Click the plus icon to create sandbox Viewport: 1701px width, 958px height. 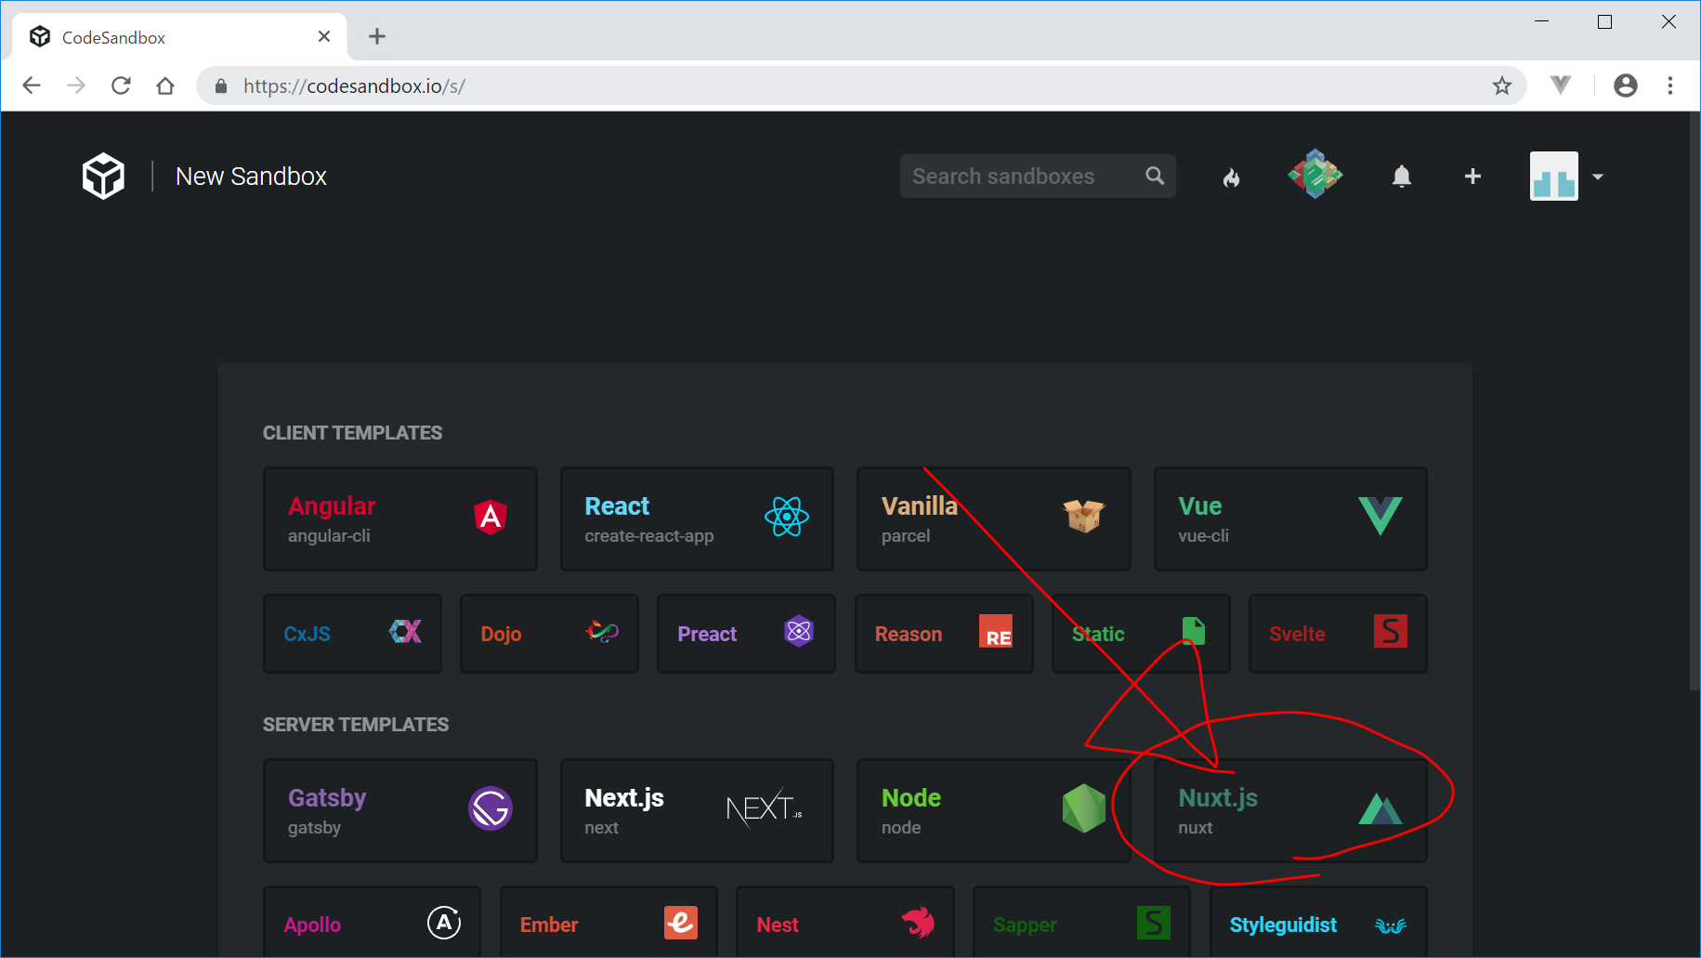(1472, 177)
